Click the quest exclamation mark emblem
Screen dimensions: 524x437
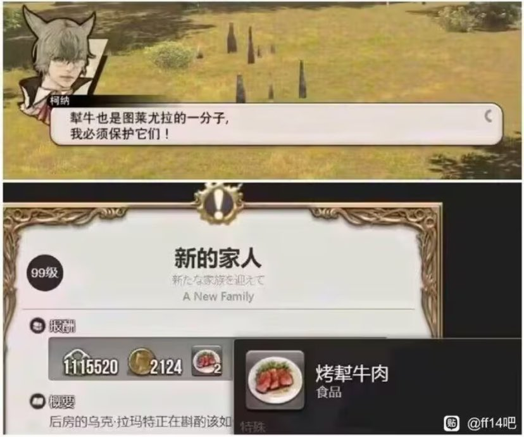(218, 203)
